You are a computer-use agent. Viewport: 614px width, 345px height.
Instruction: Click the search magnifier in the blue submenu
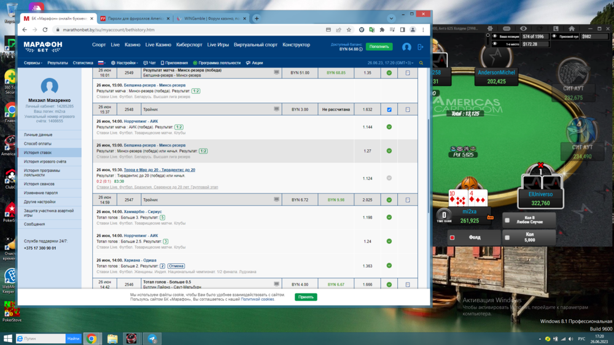click(421, 63)
